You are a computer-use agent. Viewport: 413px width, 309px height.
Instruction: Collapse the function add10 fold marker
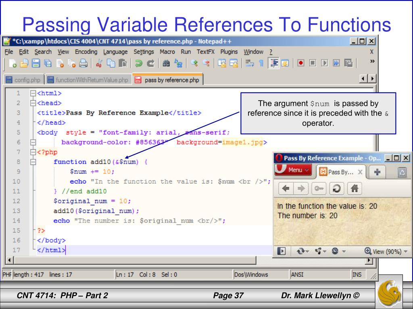(33, 162)
